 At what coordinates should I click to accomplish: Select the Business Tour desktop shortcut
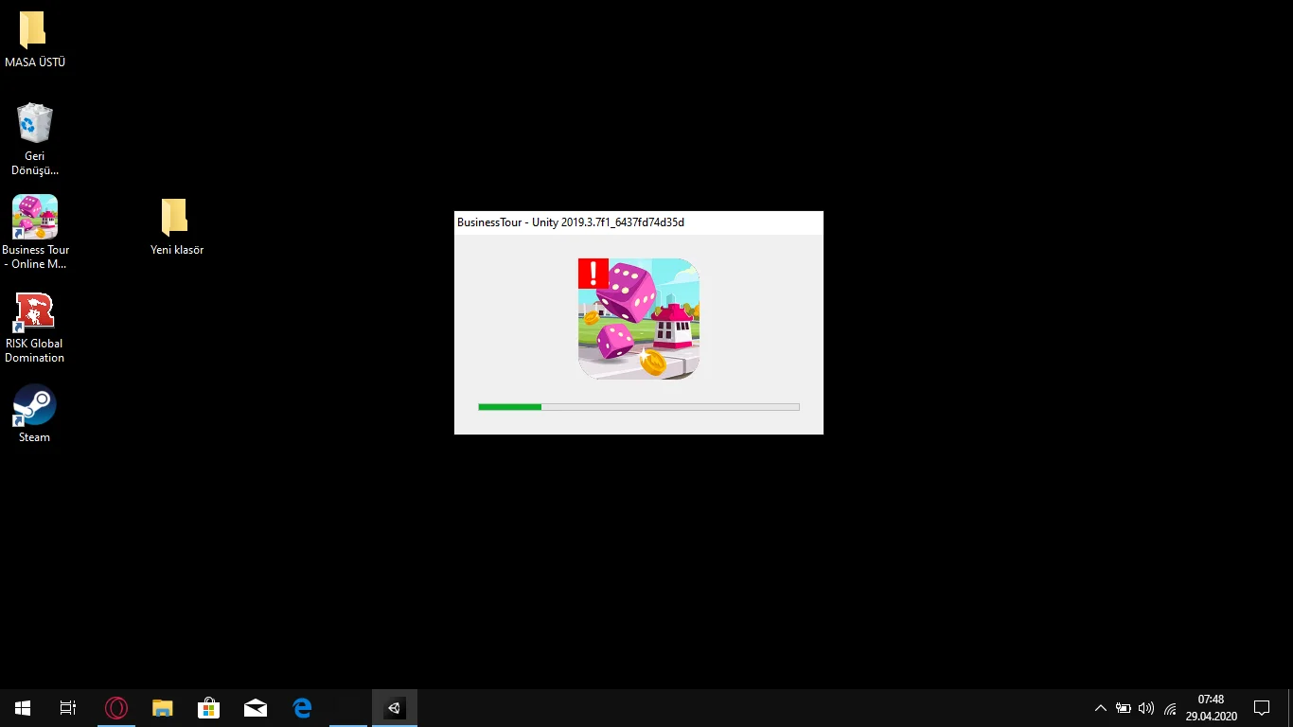point(35,232)
